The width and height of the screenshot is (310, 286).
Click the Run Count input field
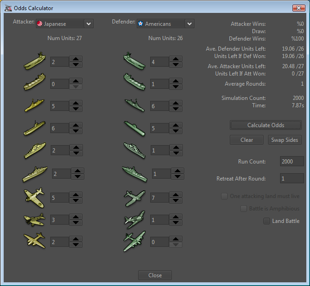click(x=292, y=162)
